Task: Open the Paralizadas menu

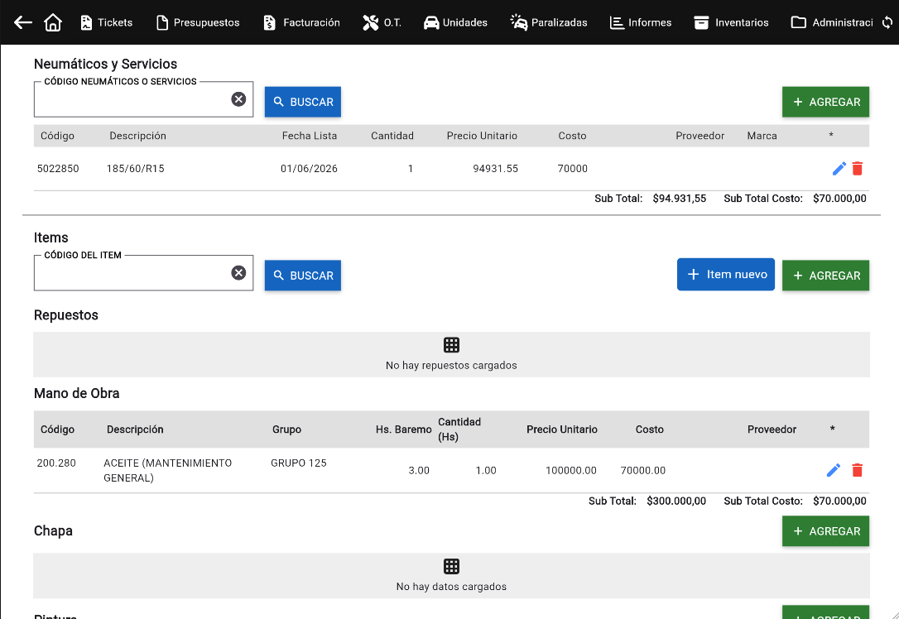Action: [549, 22]
